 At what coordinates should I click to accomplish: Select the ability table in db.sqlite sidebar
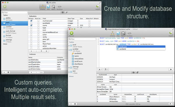(15, 19)
